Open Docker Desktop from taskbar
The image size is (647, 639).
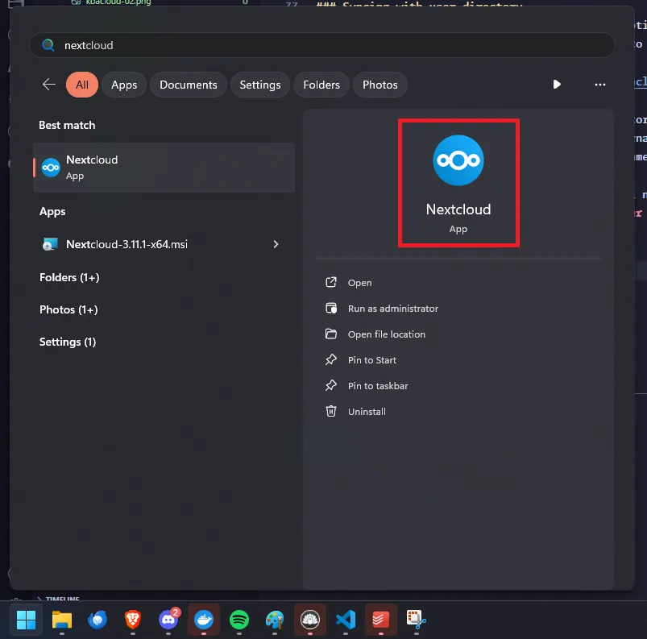204,620
